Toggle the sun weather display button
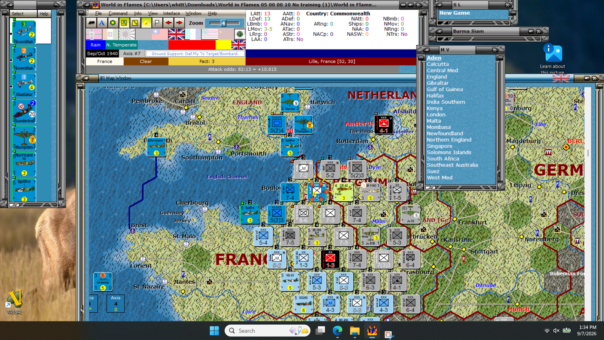The height and width of the screenshot is (340, 604). (x=146, y=23)
